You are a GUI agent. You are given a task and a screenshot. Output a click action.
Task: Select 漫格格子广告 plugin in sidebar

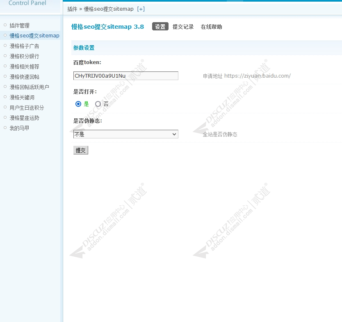click(20, 46)
